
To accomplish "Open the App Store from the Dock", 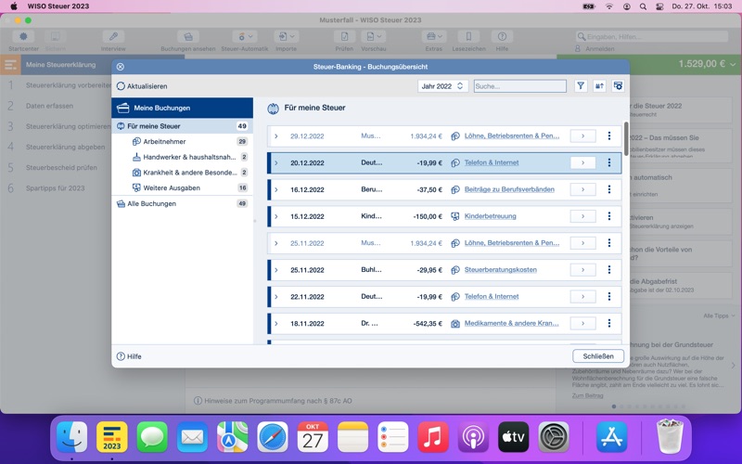I will pyautogui.click(x=611, y=436).
